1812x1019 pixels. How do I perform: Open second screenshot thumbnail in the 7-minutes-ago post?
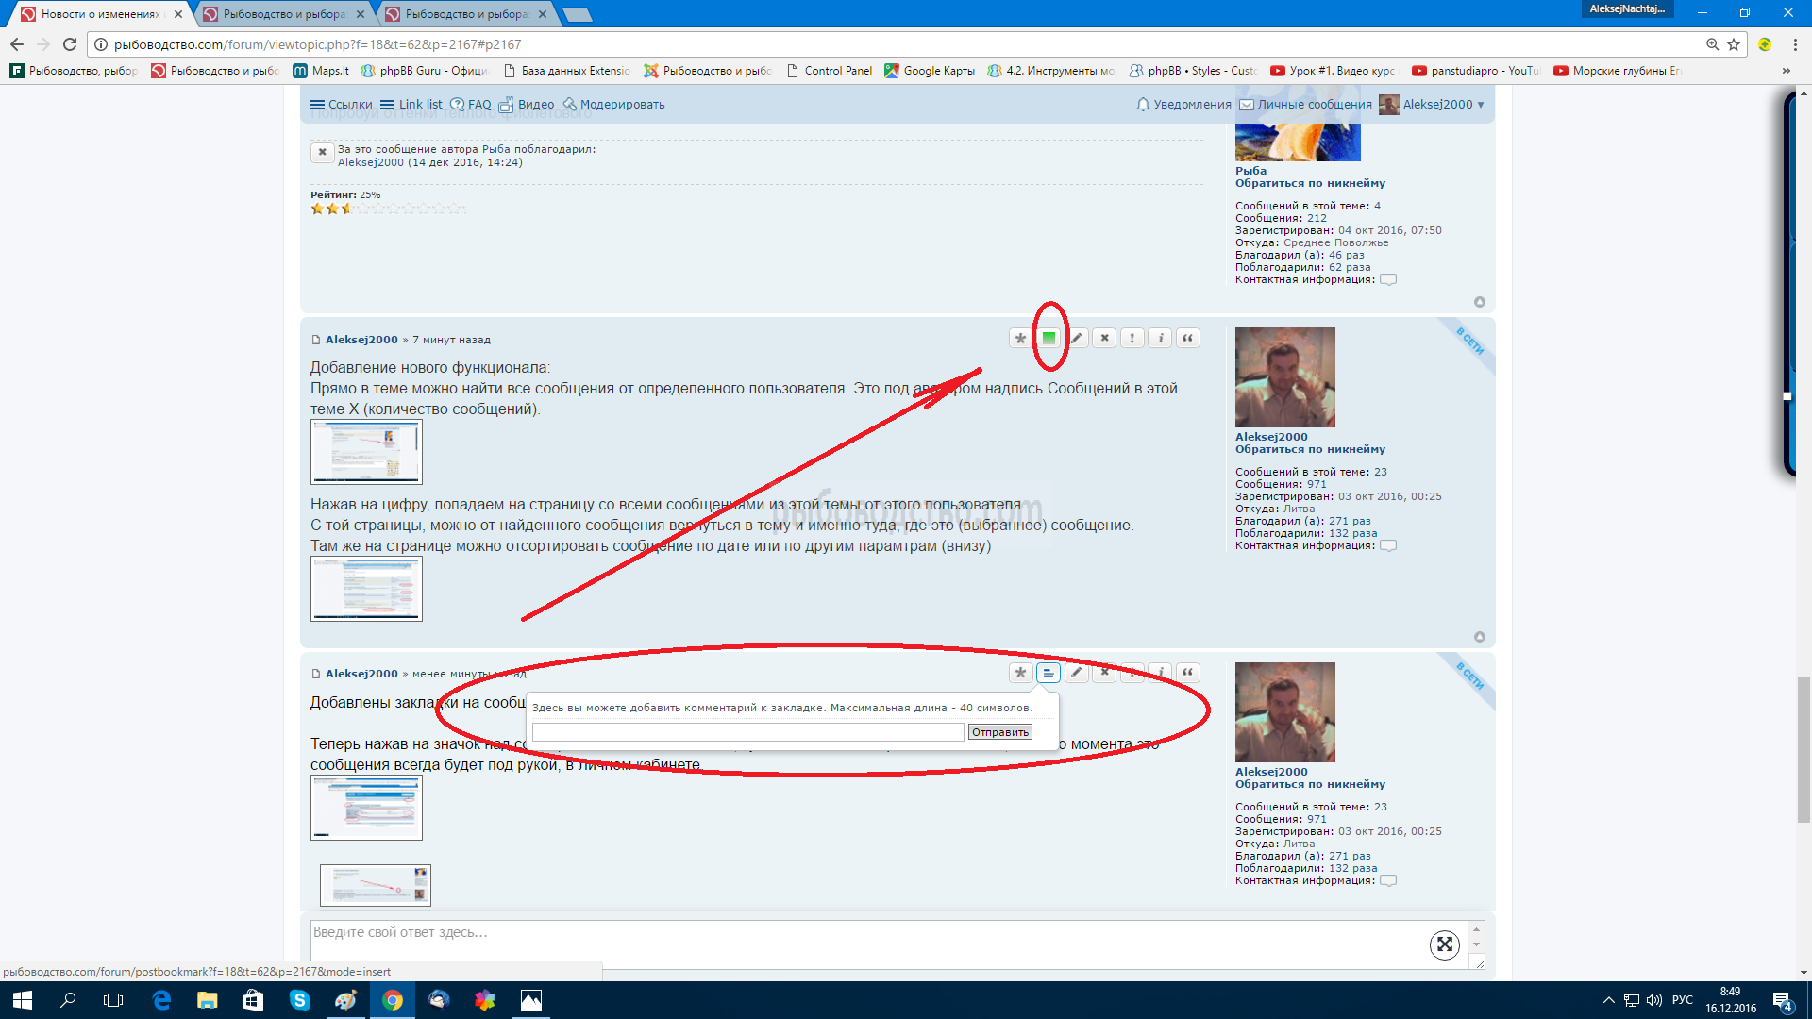(x=366, y=589)
